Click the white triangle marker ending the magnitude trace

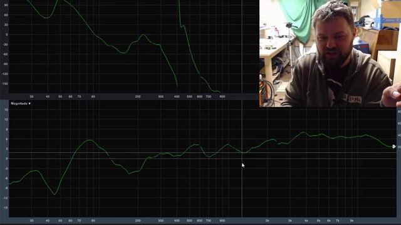[x=394, y=146]
